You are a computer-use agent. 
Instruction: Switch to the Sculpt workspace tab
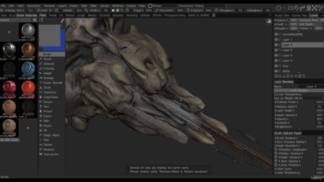point(81,15)
